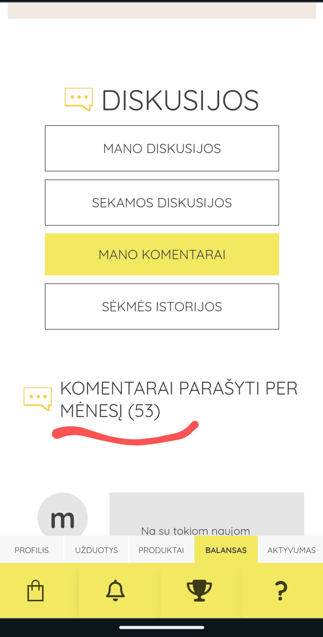Image resolution: width=323 pixels, height=637 pixels.
Task: Tap the Diskusijos section heading
Action: point(180,100)
